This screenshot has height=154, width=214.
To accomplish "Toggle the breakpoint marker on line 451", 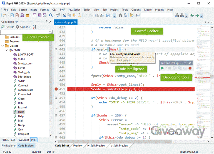I will (x=56, y=89).
